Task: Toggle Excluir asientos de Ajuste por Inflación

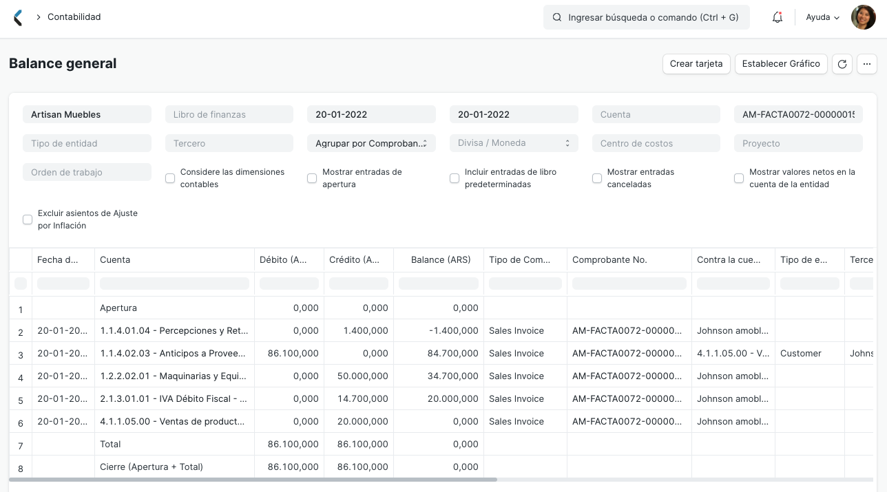Action: pos(28,220)
